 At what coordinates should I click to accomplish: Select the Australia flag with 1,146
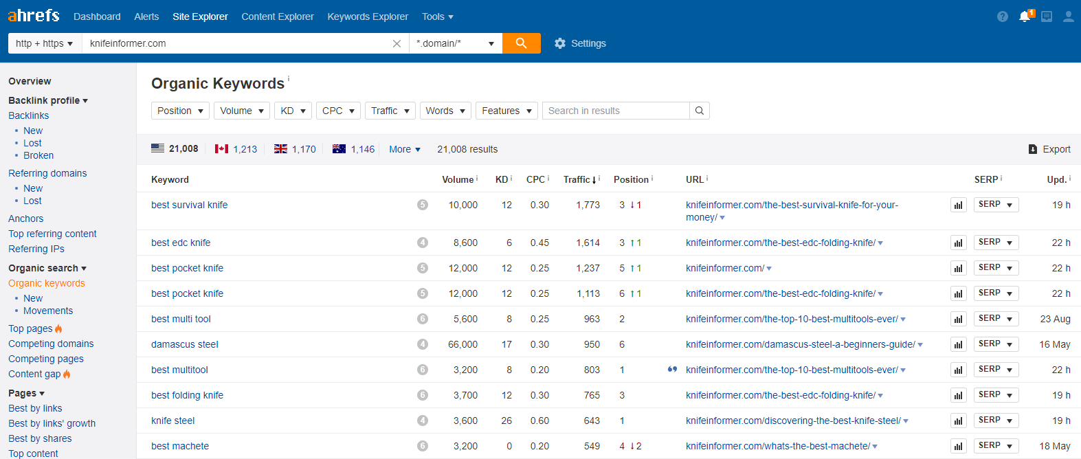[x=353, y=149]
